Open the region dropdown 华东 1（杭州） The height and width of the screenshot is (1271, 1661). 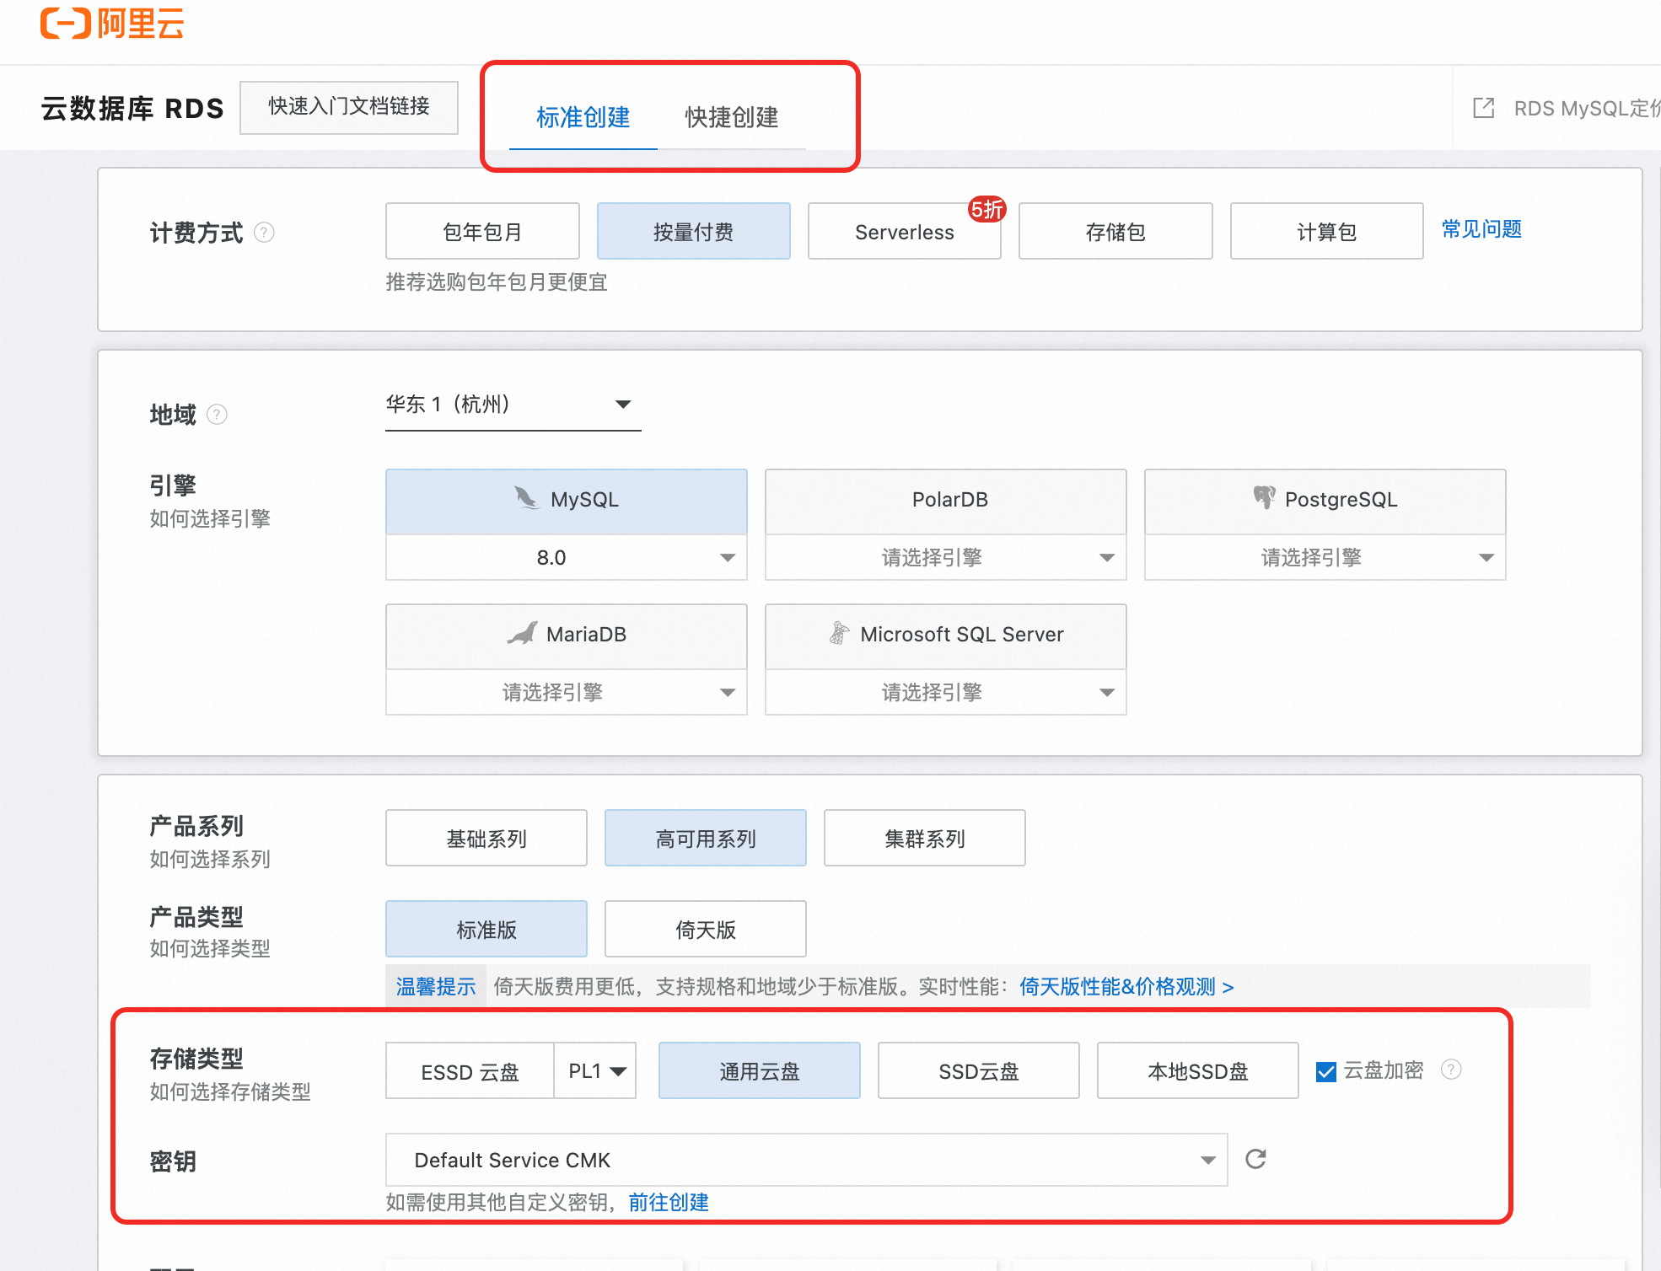tap(513, 405)
